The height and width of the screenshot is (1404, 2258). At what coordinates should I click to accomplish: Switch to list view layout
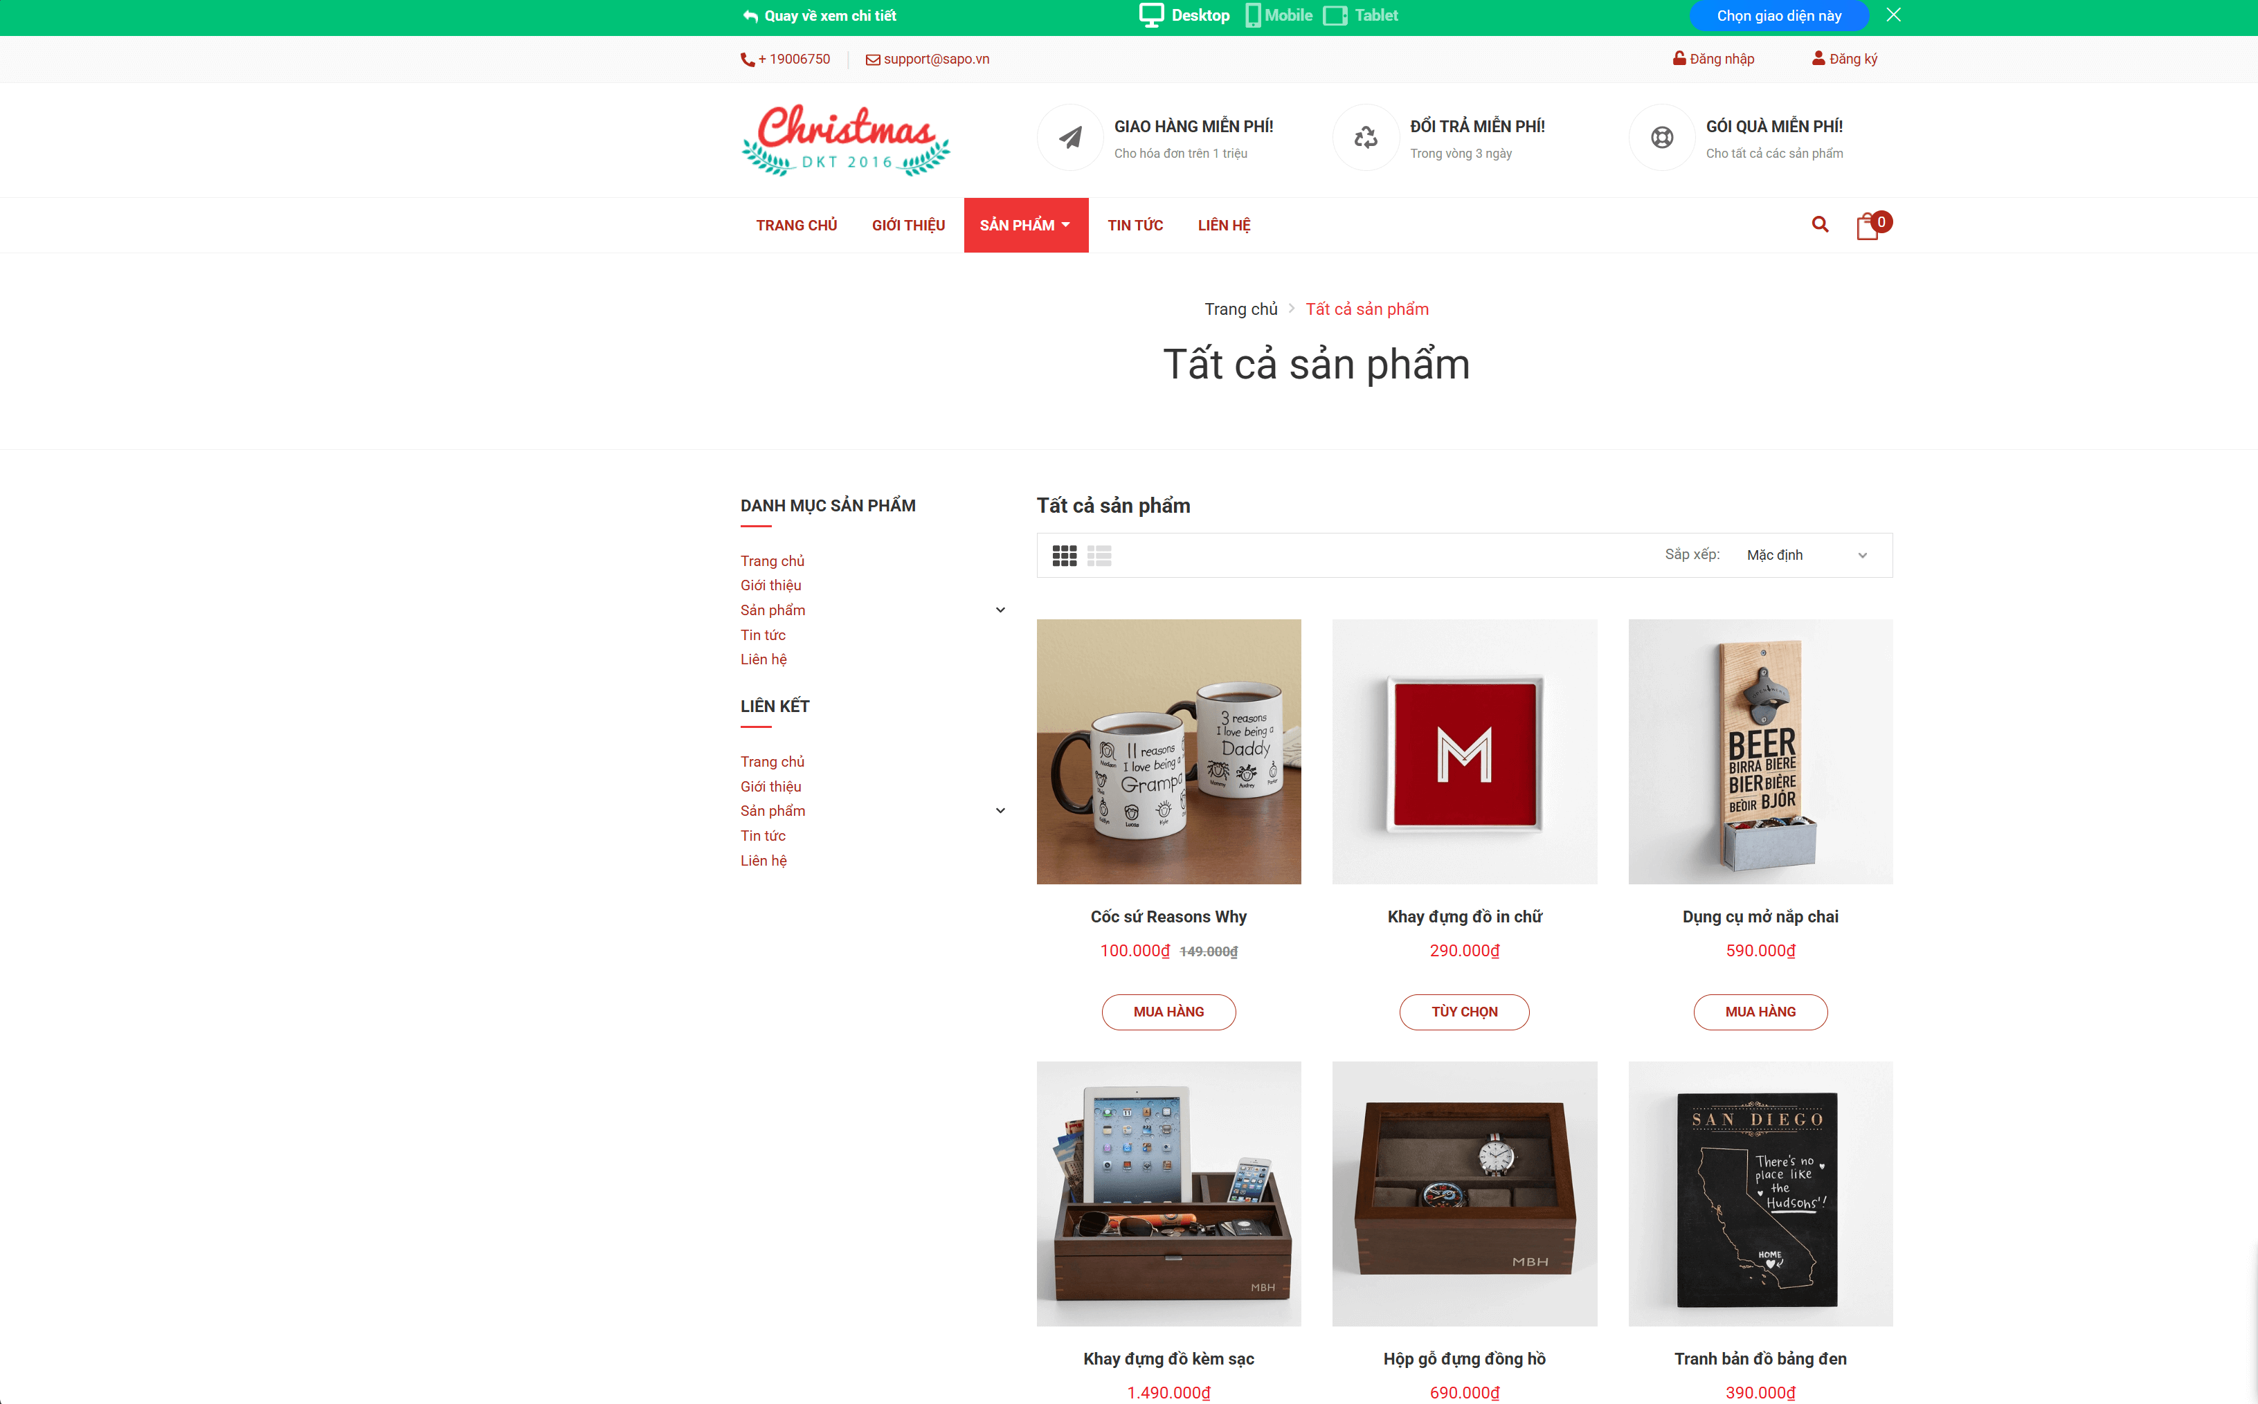(x=1100, y=555)
